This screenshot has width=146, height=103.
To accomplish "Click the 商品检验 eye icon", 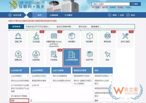I will coord(107,36).
